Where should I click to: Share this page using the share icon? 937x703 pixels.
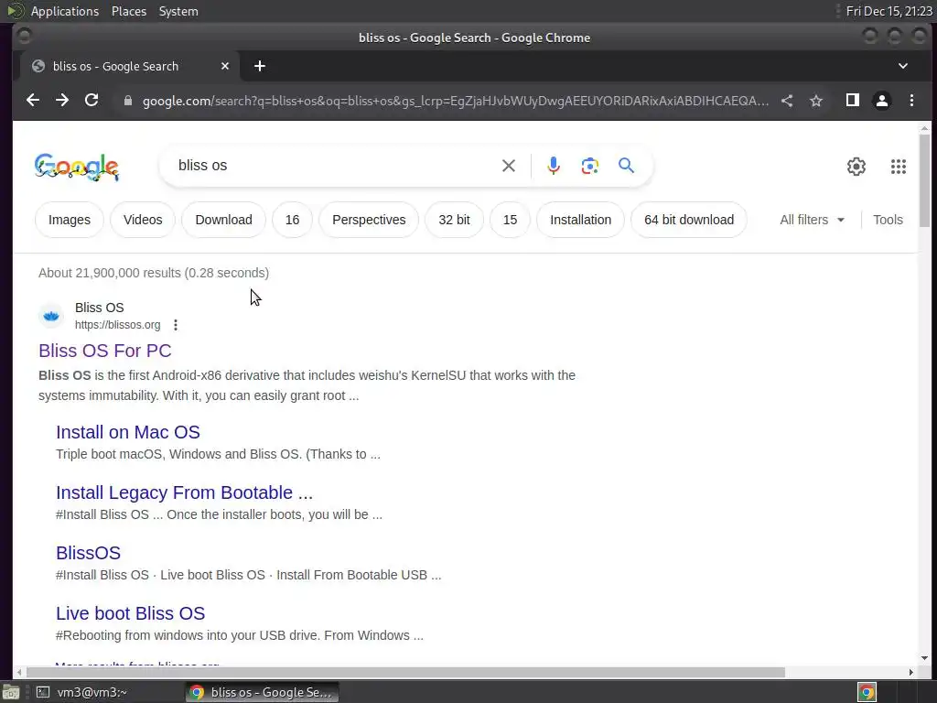click(787, 101)
